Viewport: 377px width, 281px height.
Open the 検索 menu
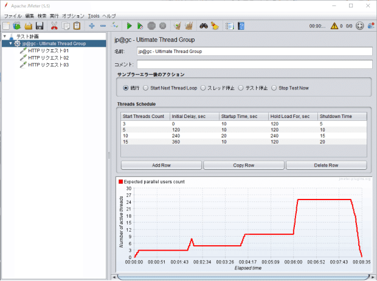pos(42,16)
